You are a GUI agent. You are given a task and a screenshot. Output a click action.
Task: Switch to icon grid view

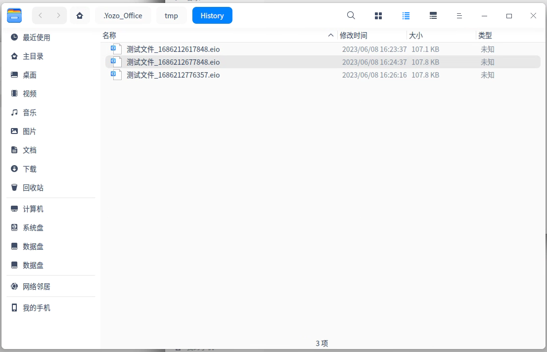click(378, 16)
